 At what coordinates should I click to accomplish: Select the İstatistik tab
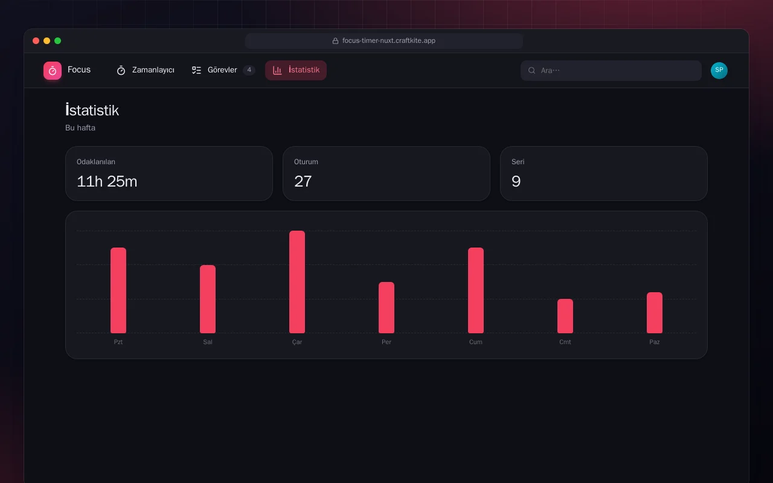click(x=296, y=71)
